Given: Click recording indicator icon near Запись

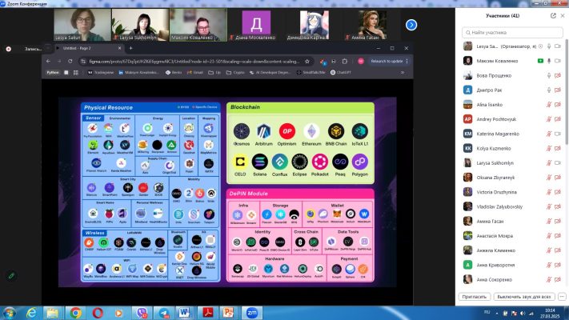Looking at the screenshot, I should tap(8, 49).
